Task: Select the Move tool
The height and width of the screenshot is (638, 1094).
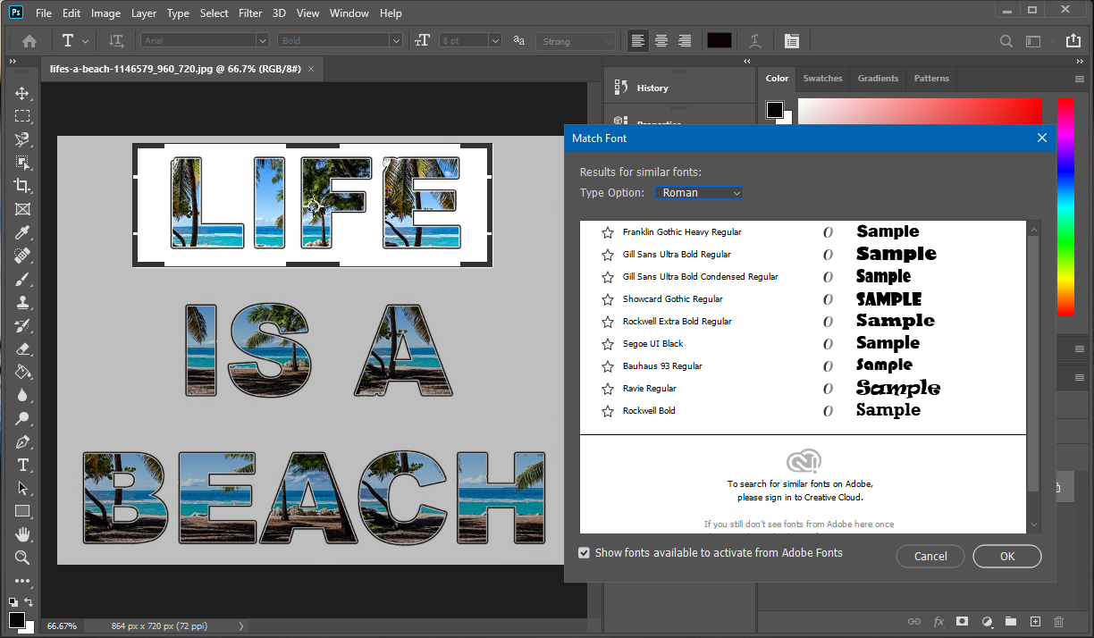Action: 22,93
